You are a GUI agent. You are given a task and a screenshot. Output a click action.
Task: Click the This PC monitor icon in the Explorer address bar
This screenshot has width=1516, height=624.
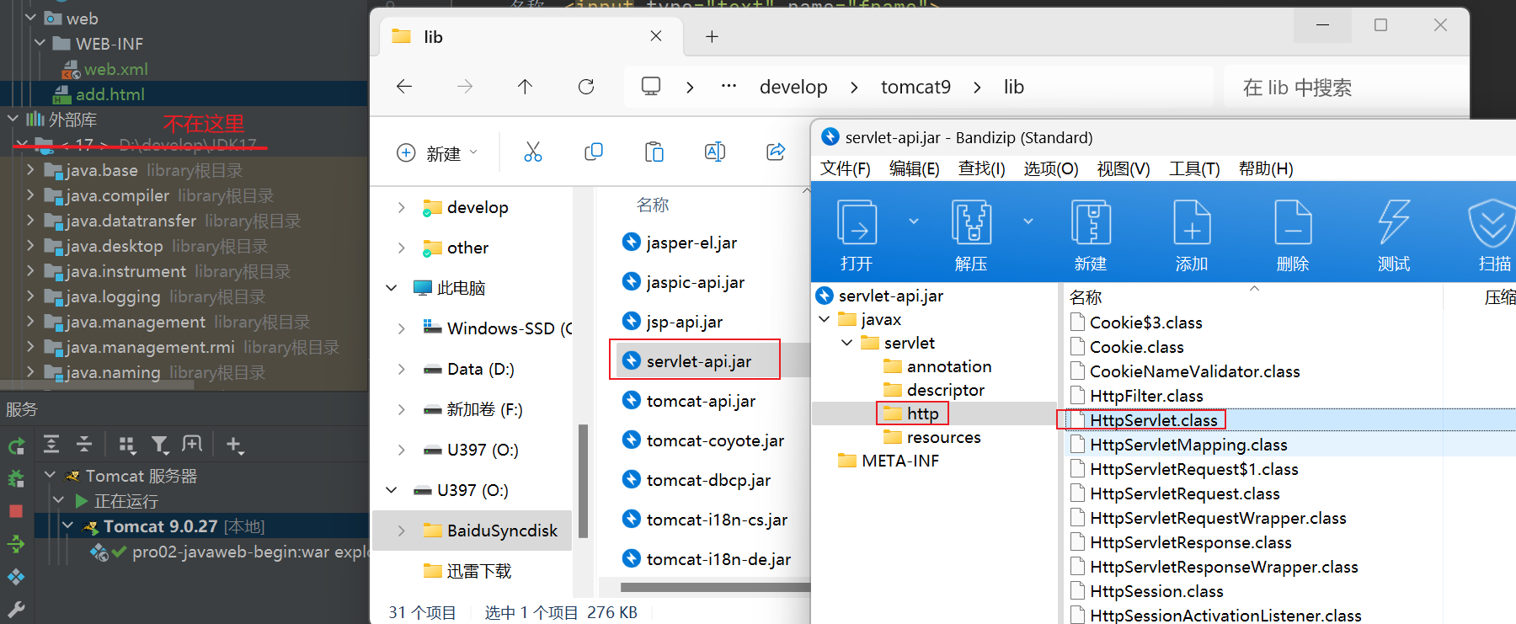pos(651,87)
